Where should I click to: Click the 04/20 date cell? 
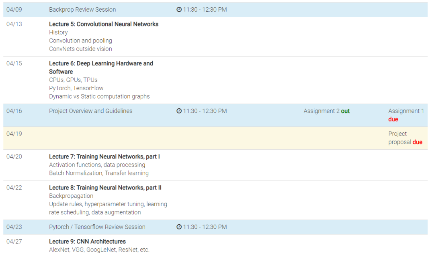tap(14, 157)
